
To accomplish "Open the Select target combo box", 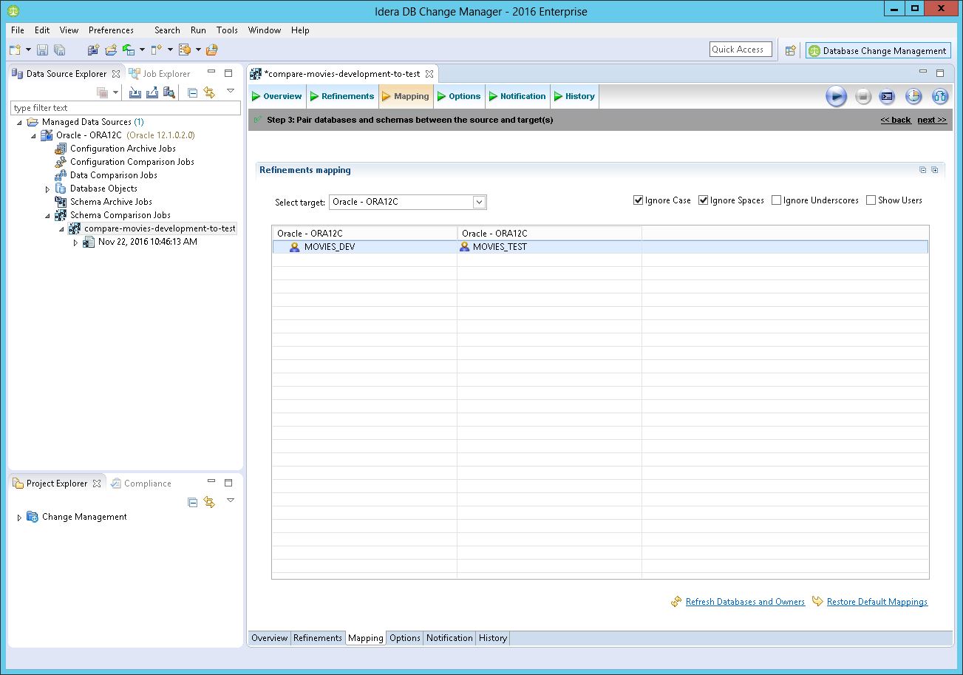I will (408, 202).
